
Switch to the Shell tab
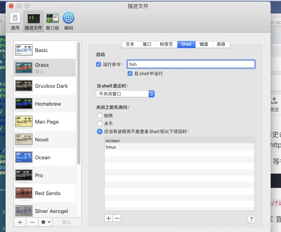point(186,44)
